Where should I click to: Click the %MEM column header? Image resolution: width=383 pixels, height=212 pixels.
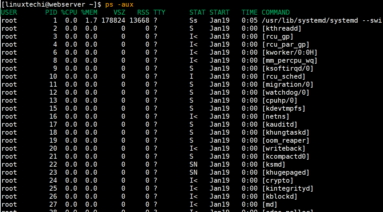click(x=89, y=12)
